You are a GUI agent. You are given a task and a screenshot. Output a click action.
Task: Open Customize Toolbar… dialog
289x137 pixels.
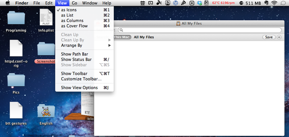point(85,79)
